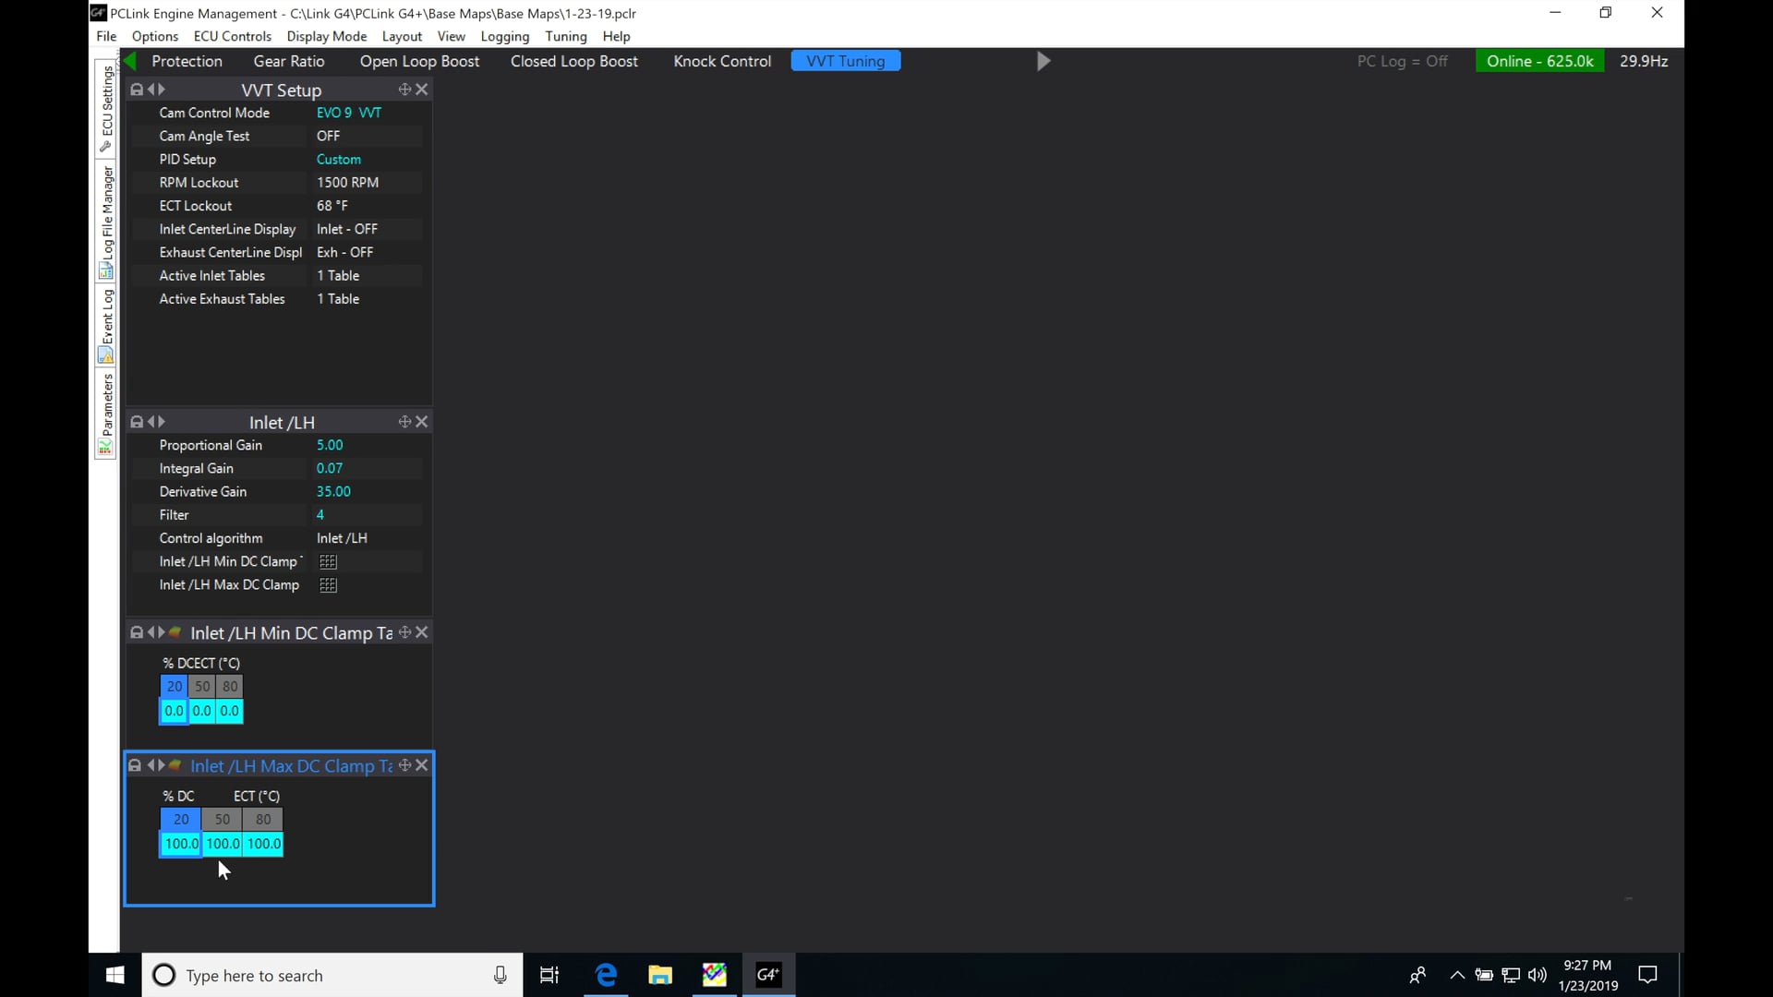This screenshot has width=1773, height=997.
Task: Click the PC Log = Off status
Action: pyautogui.click(x=1402, y=61)
